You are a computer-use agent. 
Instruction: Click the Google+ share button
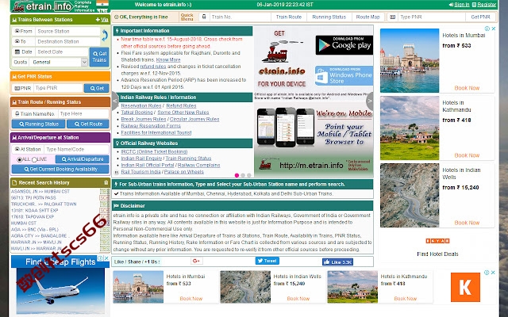click(x=196, y=261)
